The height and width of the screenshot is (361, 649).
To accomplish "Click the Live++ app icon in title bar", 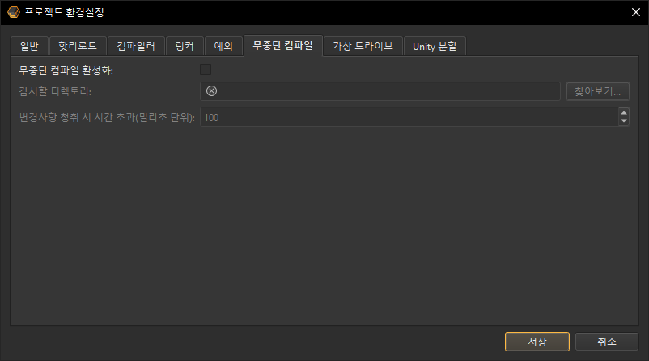I will (x=12, y=12).
